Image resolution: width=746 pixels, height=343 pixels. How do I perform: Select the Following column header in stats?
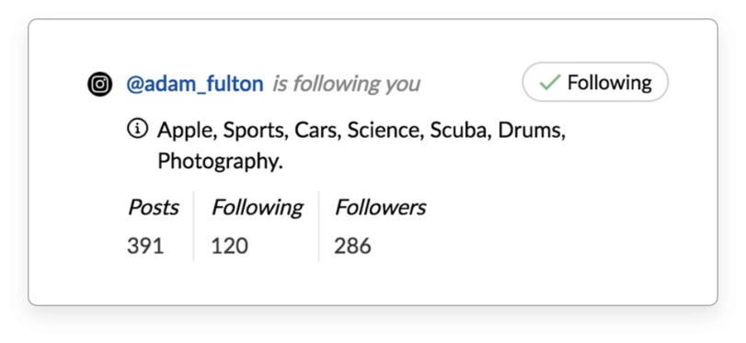[x=257, y=209]
